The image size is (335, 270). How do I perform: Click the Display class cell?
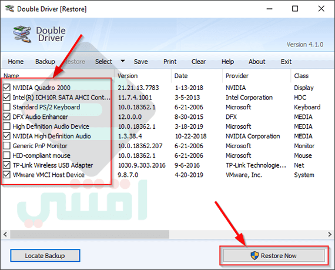(304, 88)
